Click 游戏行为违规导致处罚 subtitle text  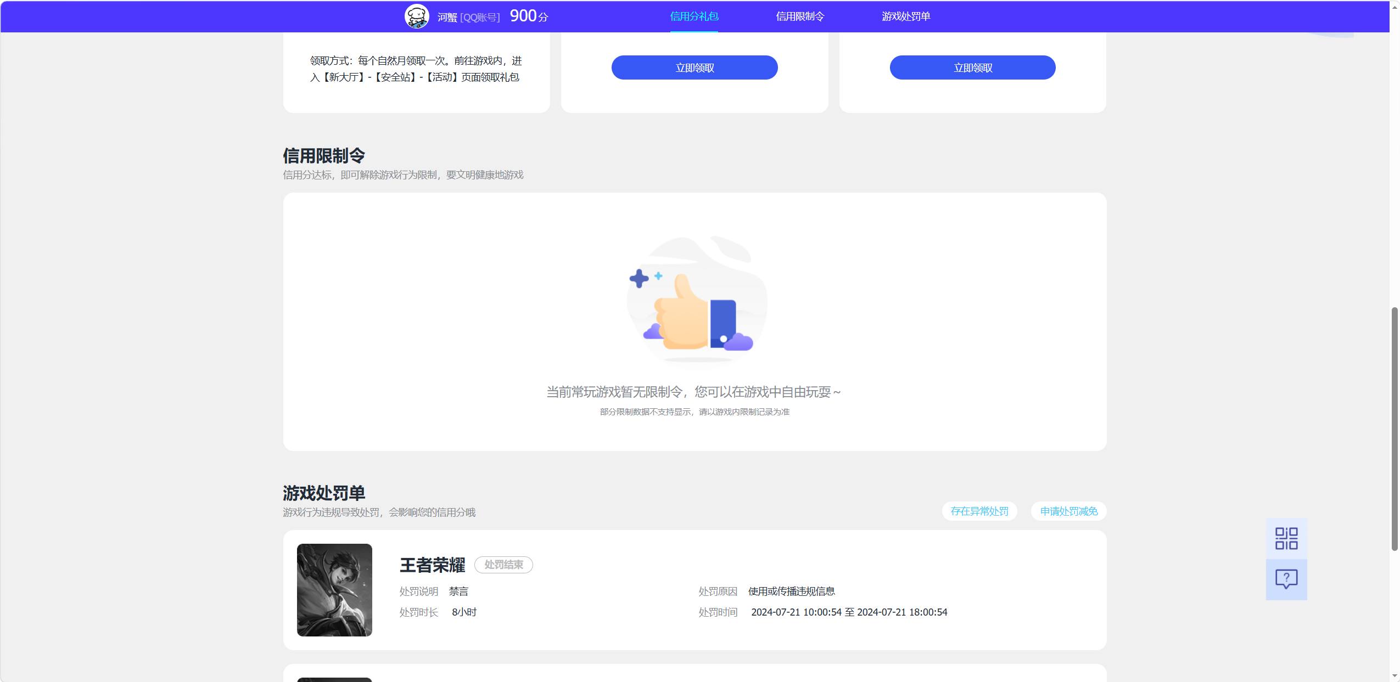(x=379, y=512)
